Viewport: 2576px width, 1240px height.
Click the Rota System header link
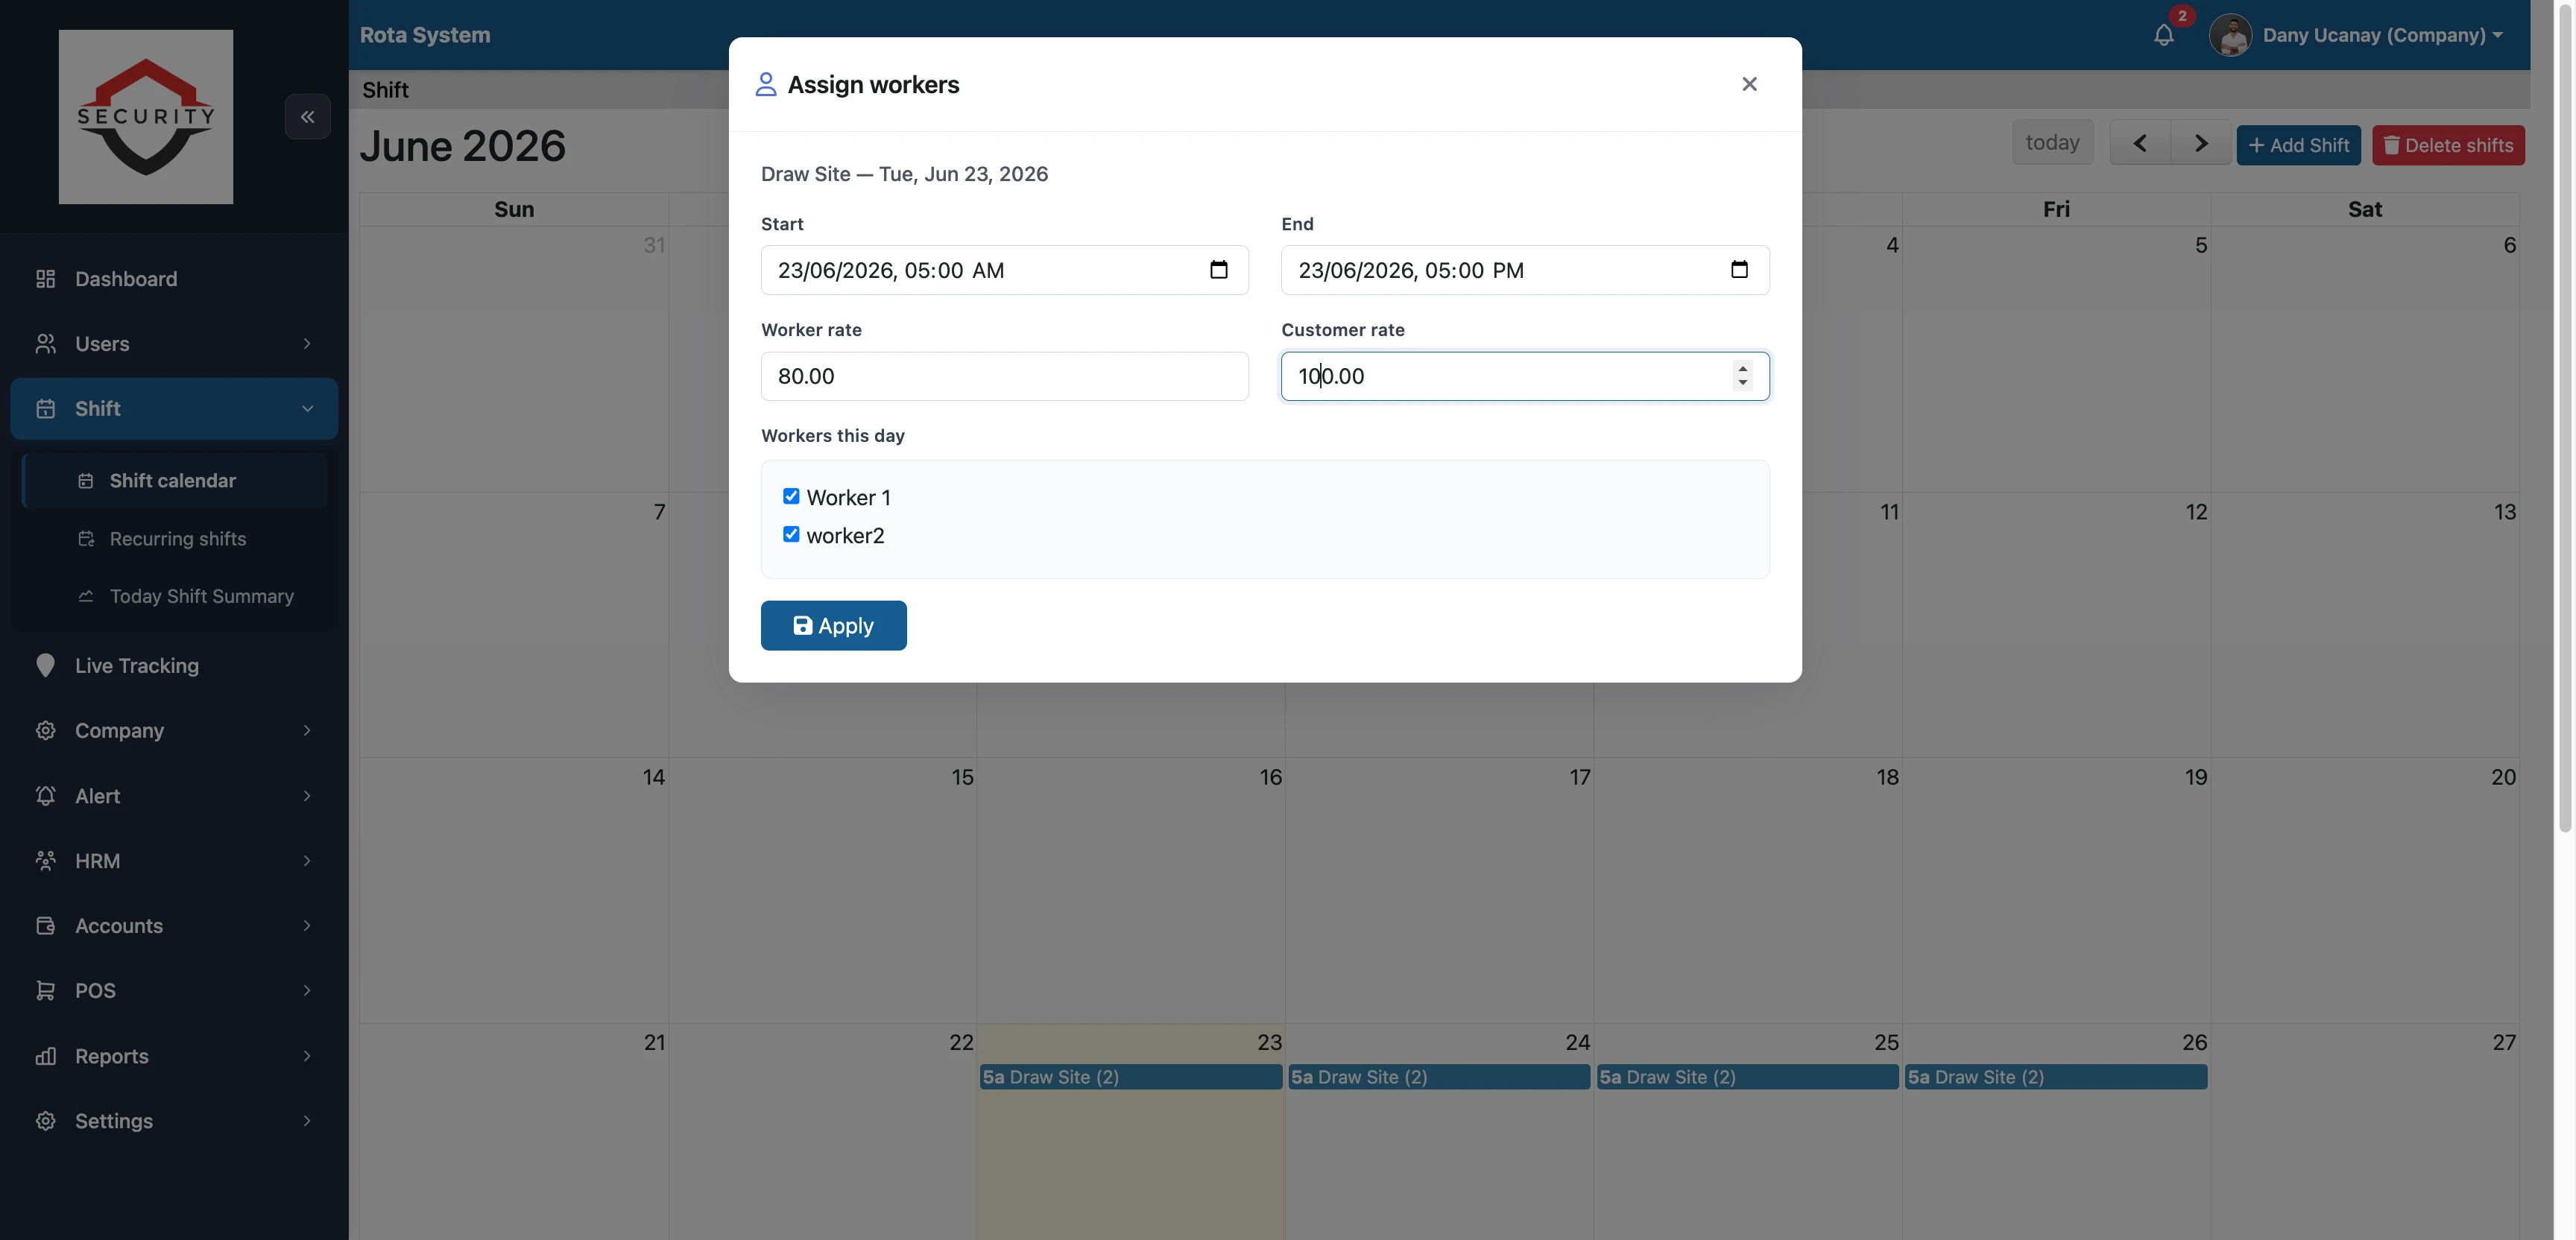tap(425, 35)
